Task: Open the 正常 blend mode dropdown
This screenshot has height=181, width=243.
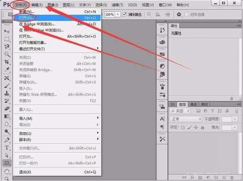Action: pyautogui.click(x=186, y=119)
